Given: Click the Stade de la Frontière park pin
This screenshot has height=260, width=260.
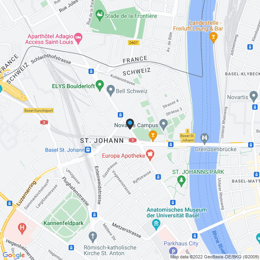Looking at the screenshot, I should pyautogui.click(x=100, y=15).
